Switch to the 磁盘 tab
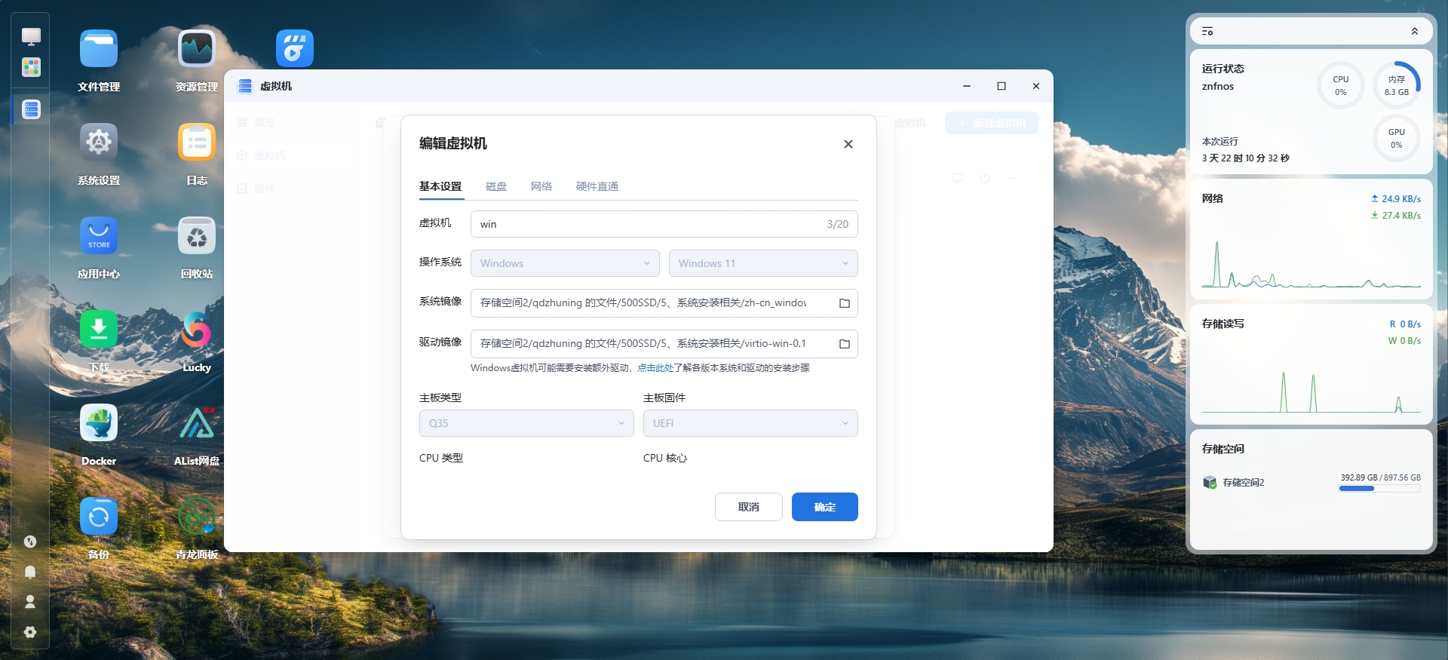This screenshot has width=1448, height=660. pyautogui.click(x=495, y=186)
